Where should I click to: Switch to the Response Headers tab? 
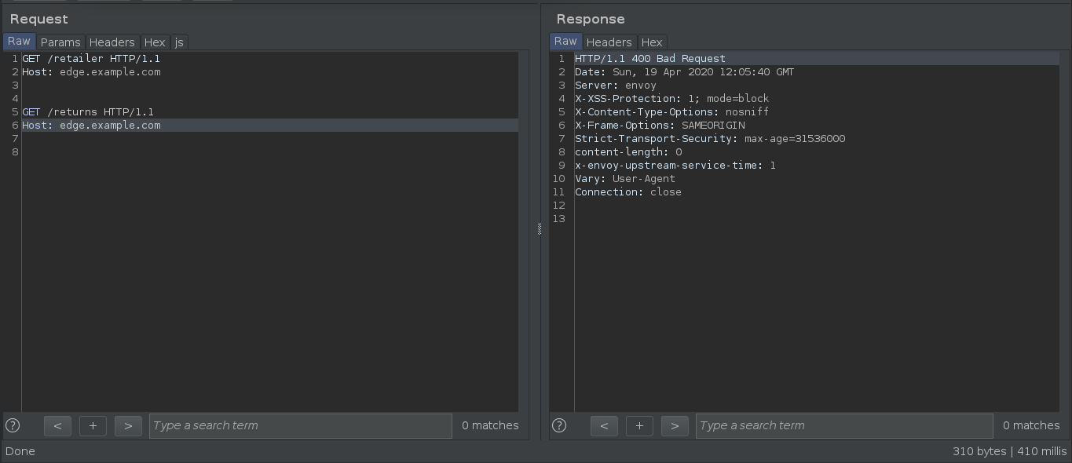pos(609,42)
